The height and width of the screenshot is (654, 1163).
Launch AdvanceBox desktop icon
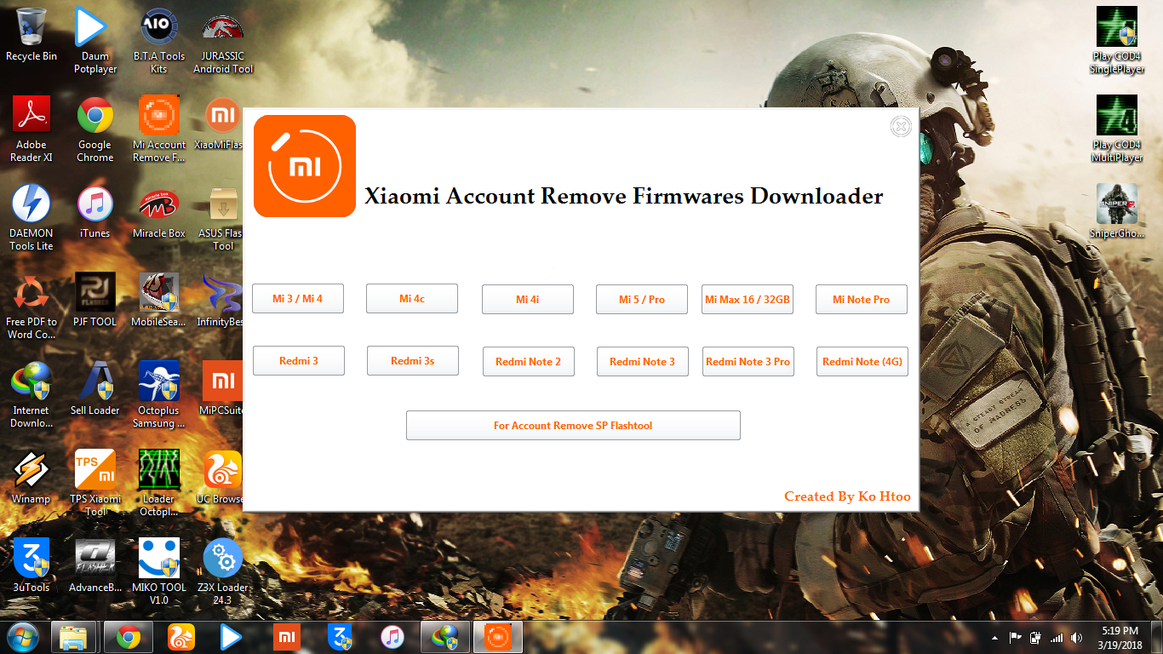click(95, 565)
